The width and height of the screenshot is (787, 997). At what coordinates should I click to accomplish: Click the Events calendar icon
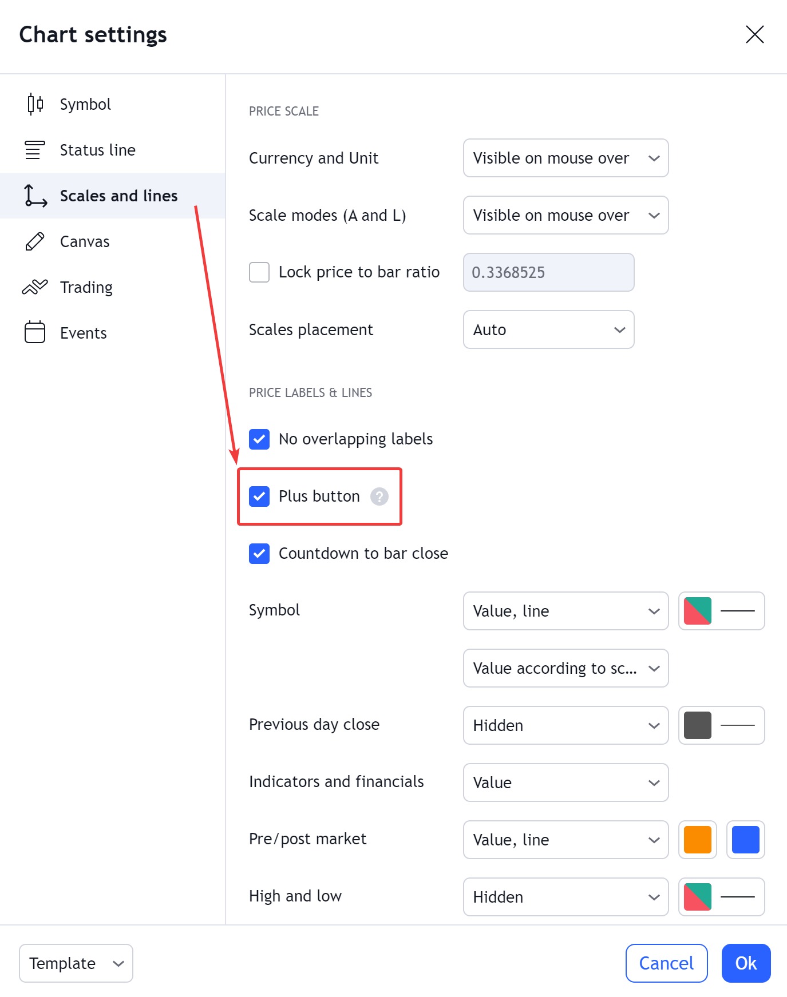[34, 332]
